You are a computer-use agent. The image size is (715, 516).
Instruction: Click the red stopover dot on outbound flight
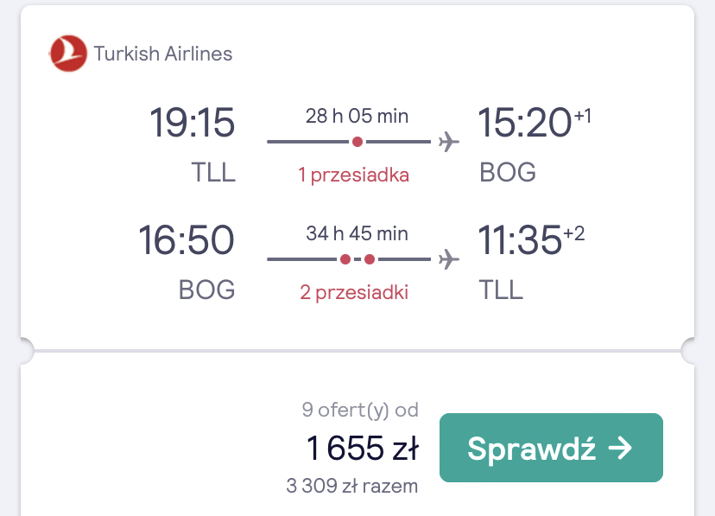coord(357,142)
